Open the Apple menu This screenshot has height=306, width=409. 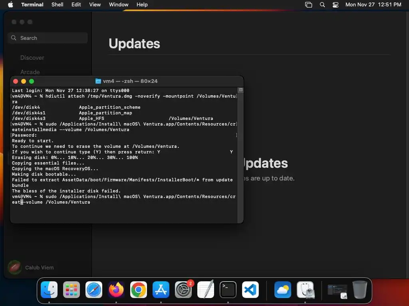(10, 4)
